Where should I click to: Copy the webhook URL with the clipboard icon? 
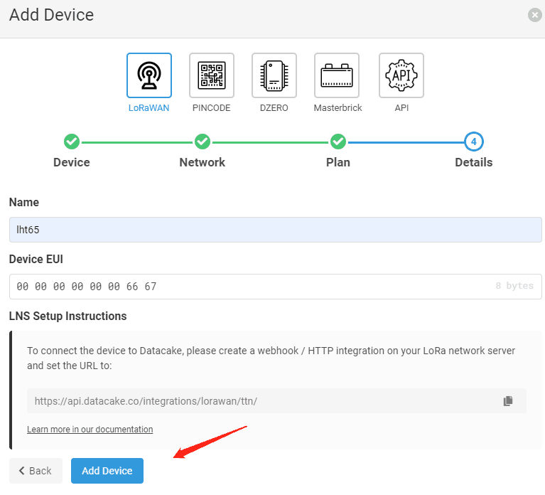(508, 400)
